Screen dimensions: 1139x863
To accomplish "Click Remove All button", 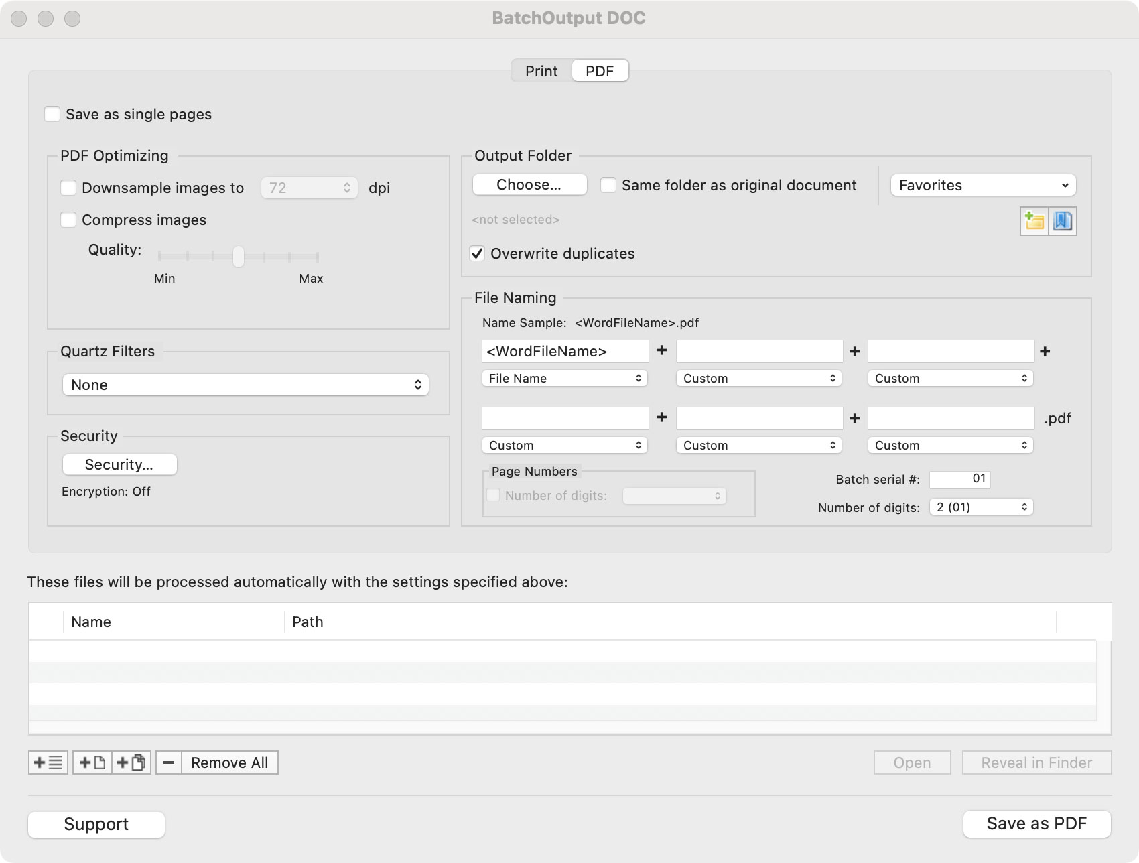I will coord(230,762).
